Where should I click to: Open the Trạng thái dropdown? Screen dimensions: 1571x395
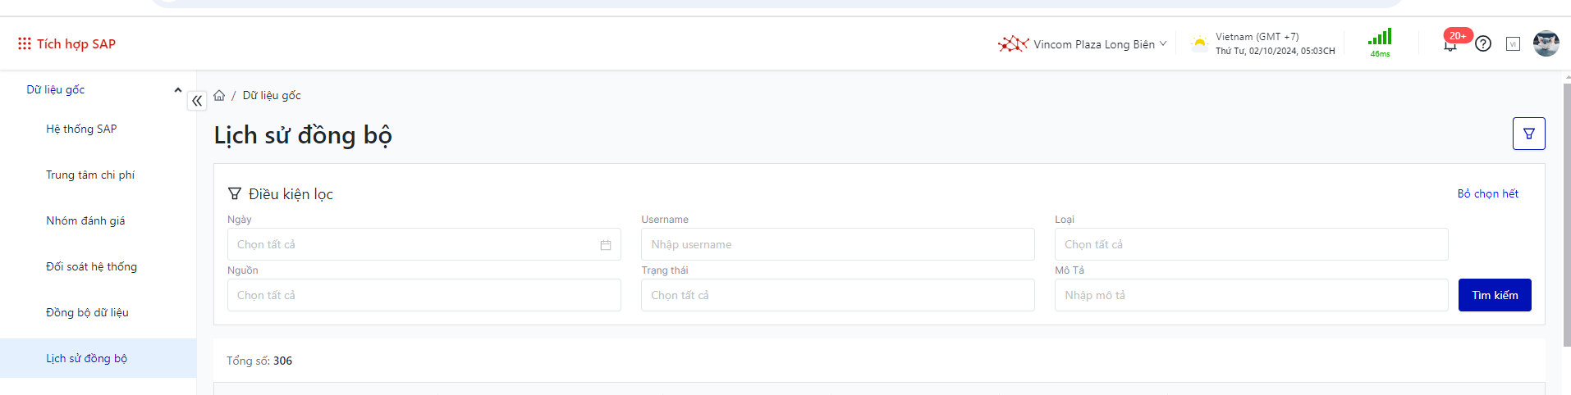(836, 295)
